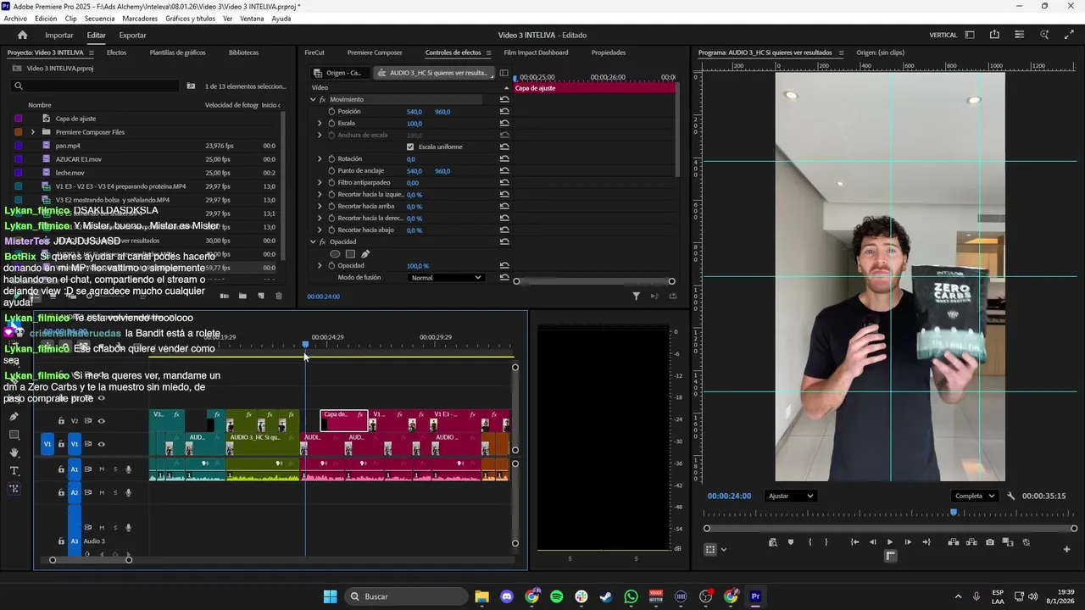The height and width of the screenshot is (610, 1085).
Task: Step forward one frame
Action: [908, 542]
